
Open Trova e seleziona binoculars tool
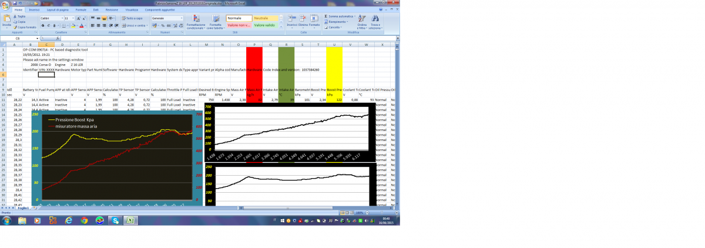point(376,20)
